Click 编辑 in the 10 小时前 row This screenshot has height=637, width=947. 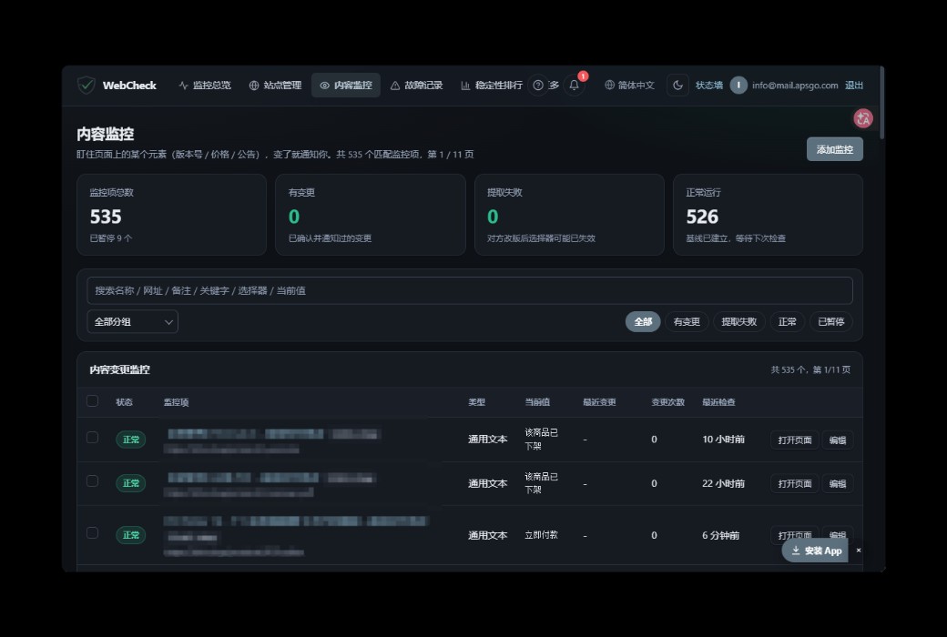(x=837, y=440)
